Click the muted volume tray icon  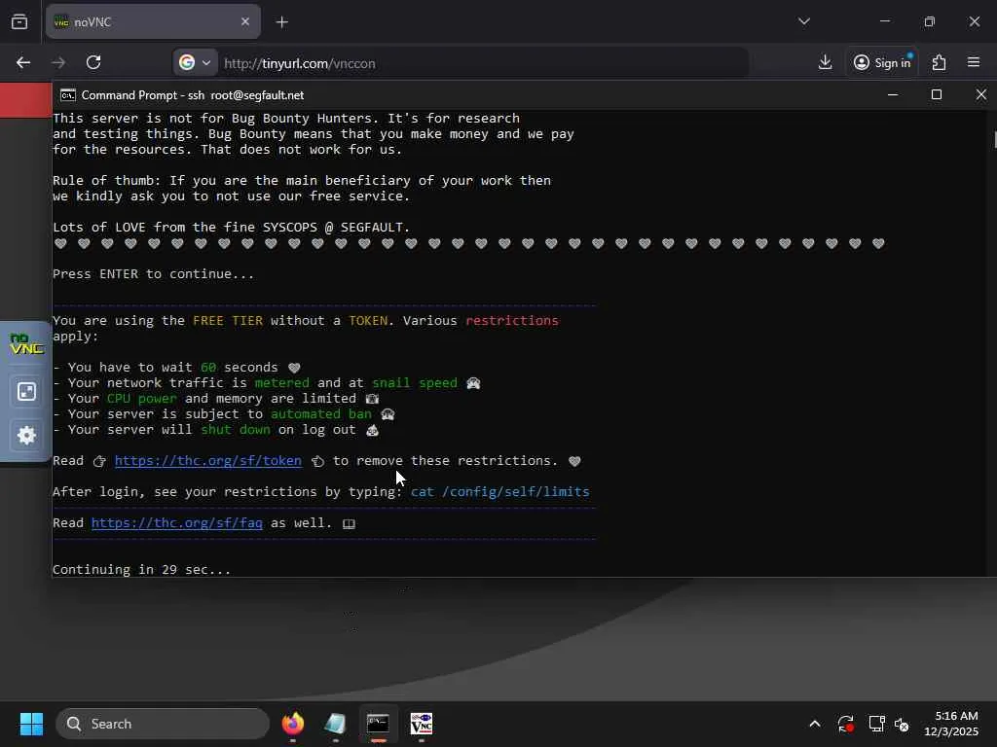point(902,724)
